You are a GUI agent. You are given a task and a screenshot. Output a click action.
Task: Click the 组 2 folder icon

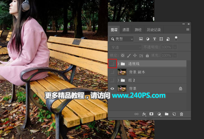tap(123, 80)
